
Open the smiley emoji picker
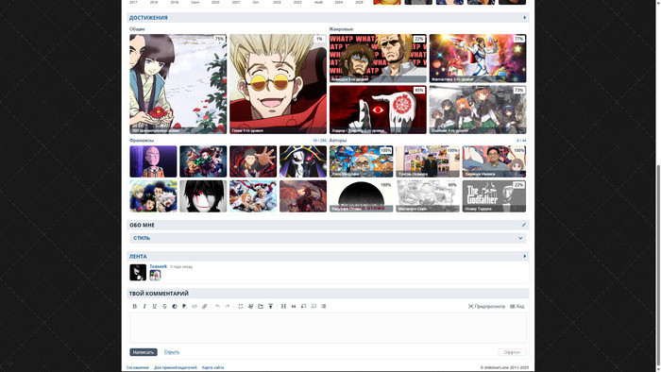[240, 306]
